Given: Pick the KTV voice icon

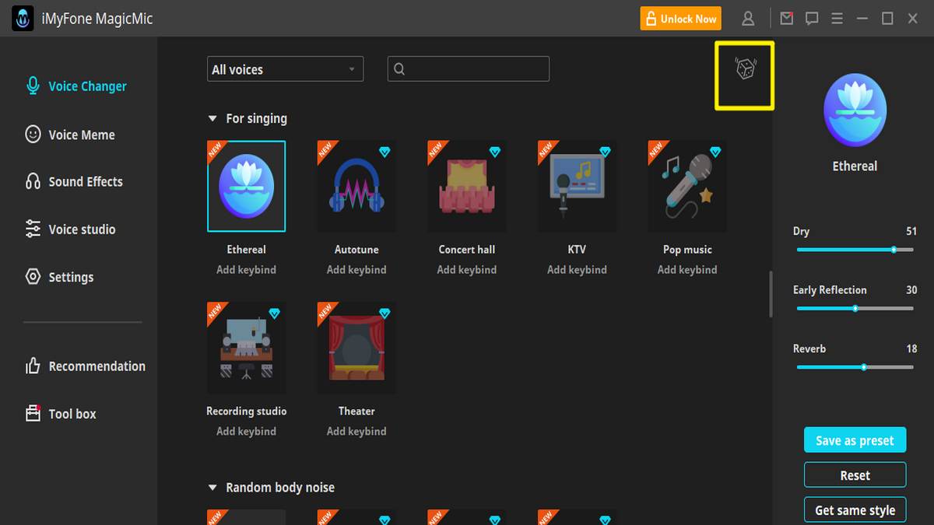Looking at the screenshot, I should pyautogui.click(x=577, y=187).
